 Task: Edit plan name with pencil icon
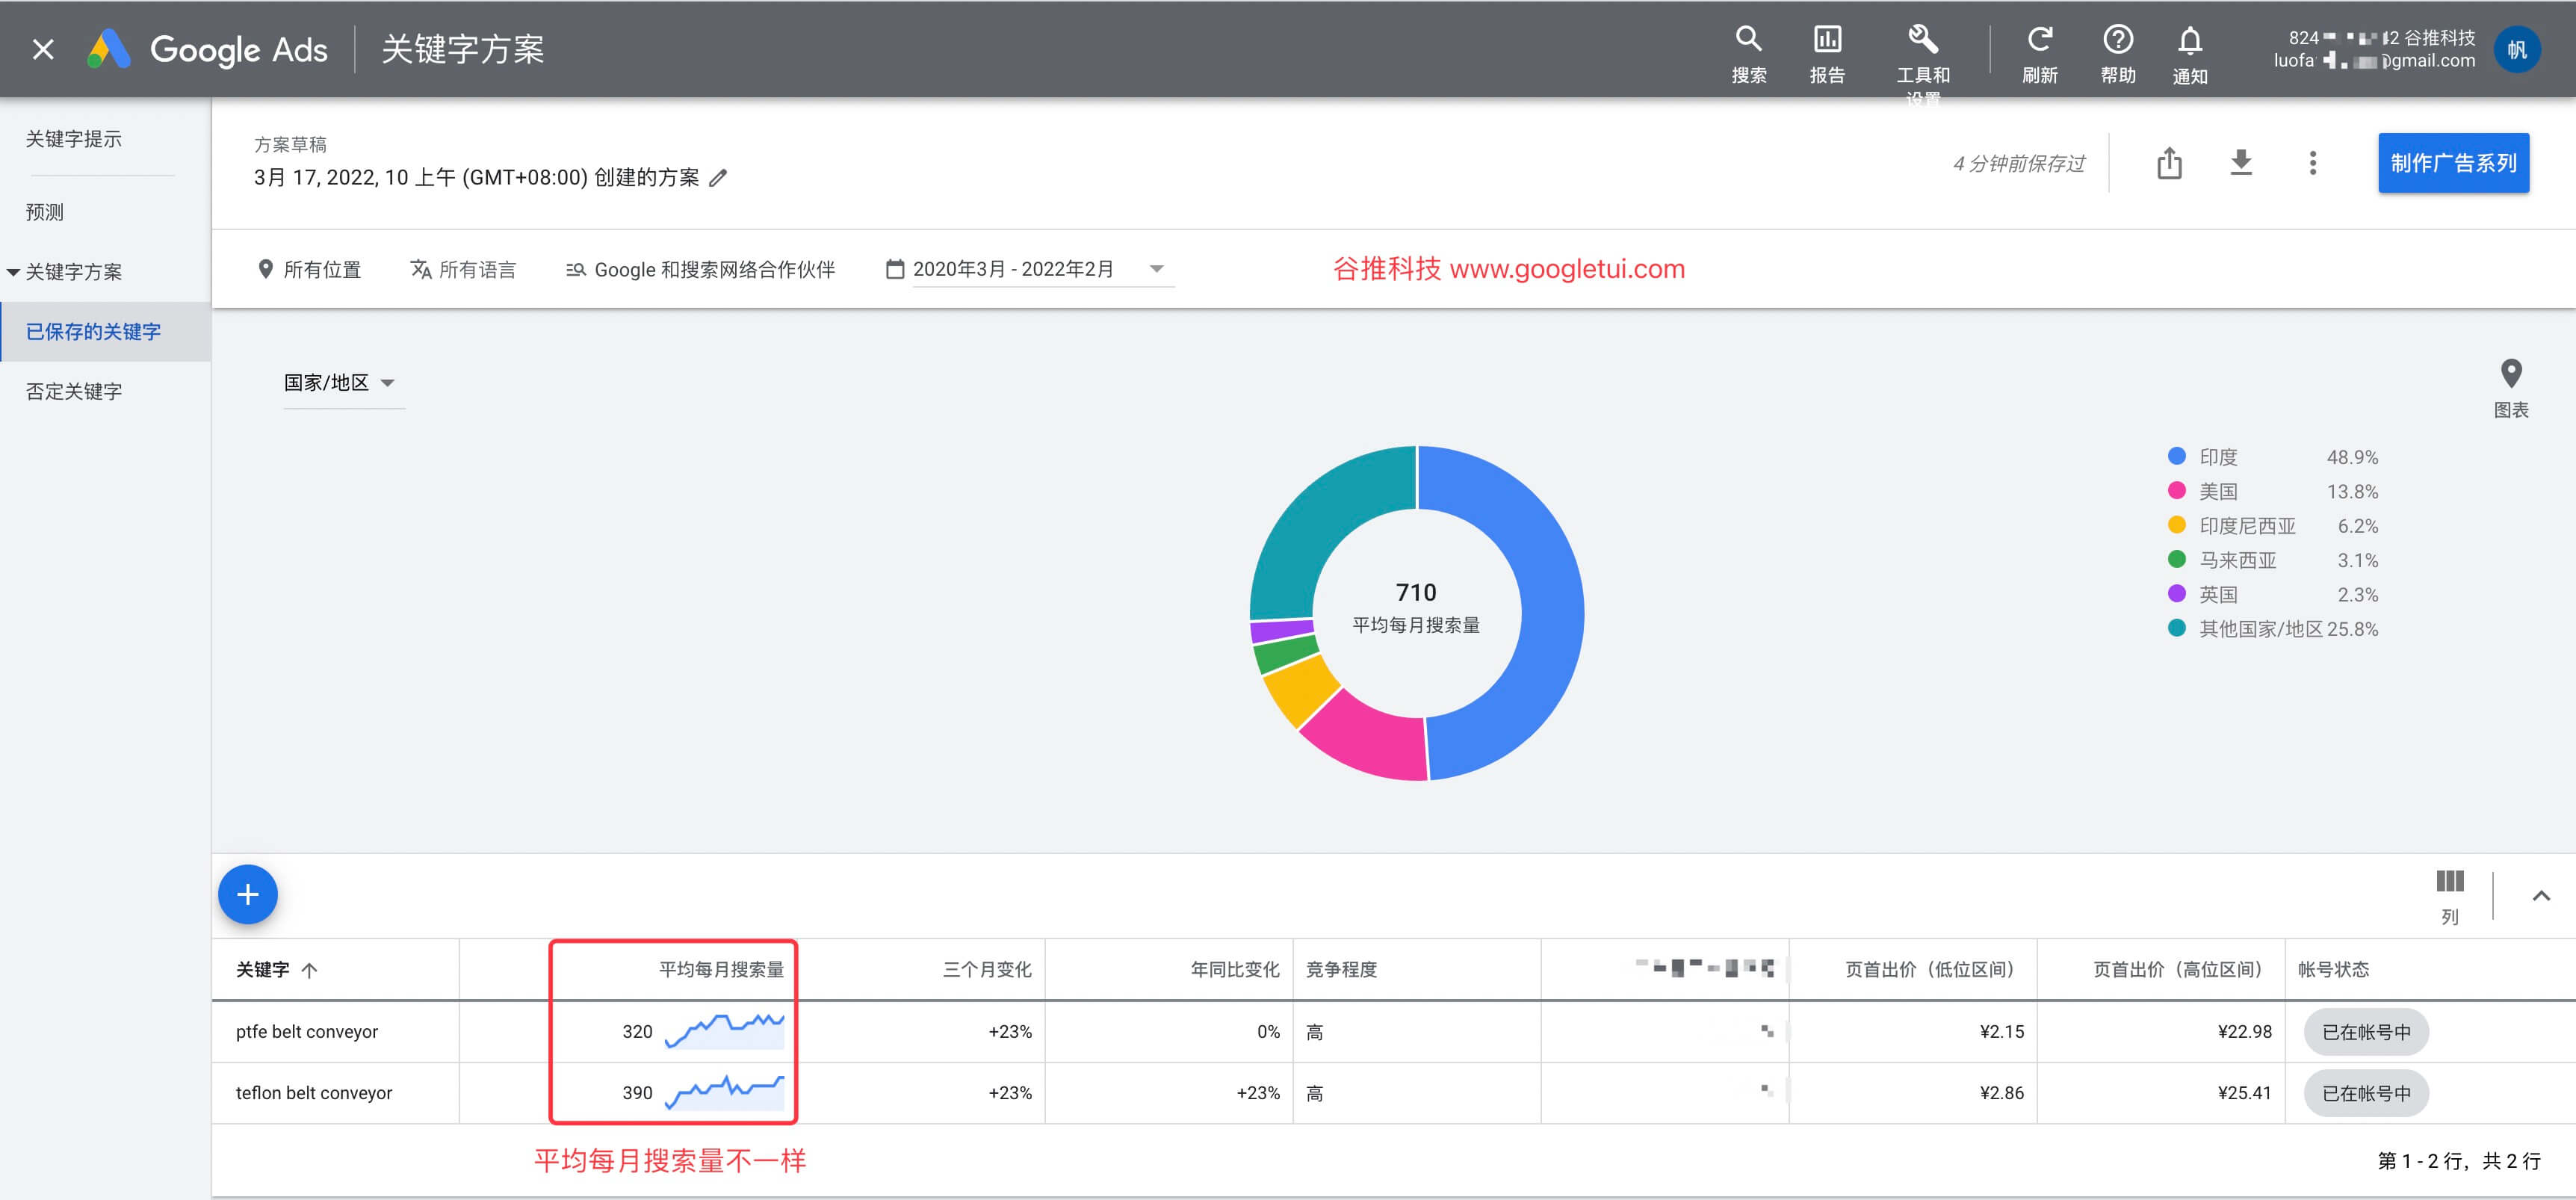coord(718,178)
